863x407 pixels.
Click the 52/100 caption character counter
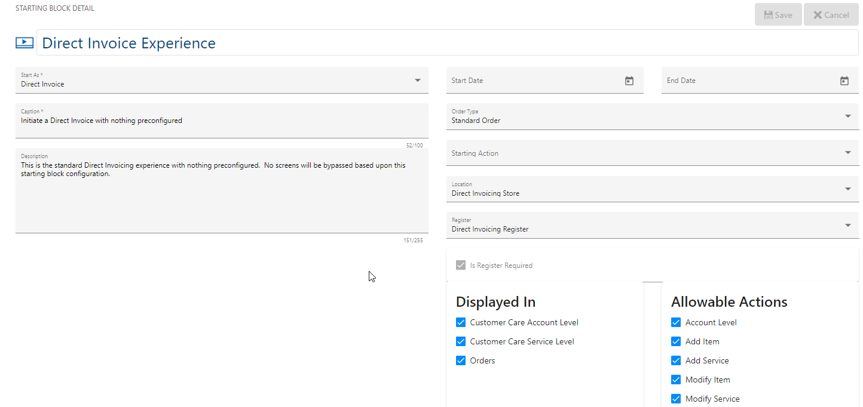(414, 146)
